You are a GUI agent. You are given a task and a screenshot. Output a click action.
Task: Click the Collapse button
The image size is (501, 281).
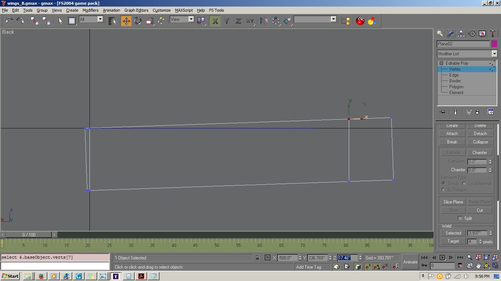click(480, 142)
